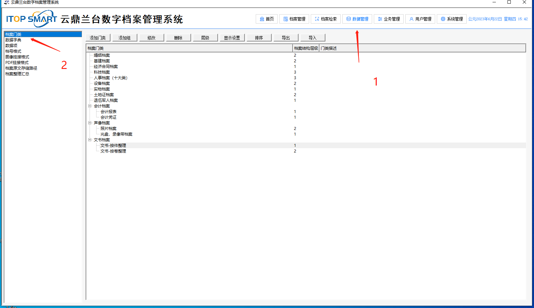Collapse the 会计档案 tree node
This screenshot has width=534, height=308.
tap(90, 106)
